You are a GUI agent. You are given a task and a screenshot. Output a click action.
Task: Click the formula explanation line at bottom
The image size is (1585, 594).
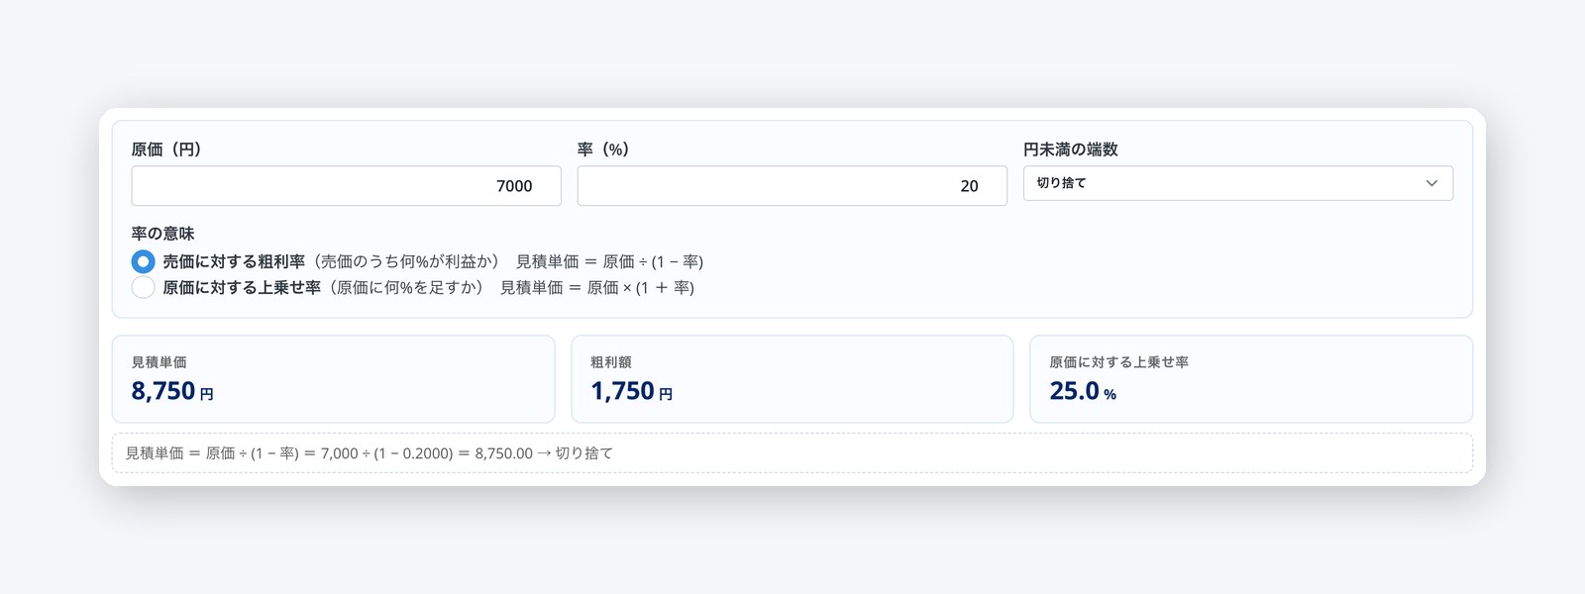792,453
